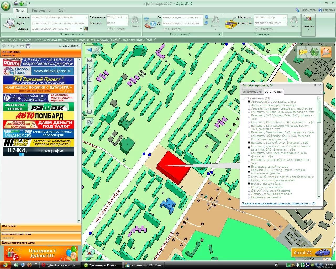The height and width of the screenshot is (269, 336).
Task: Click Найти binoculars in Основной поиск group
Action: pyautogui.click(x=135, y=22)
